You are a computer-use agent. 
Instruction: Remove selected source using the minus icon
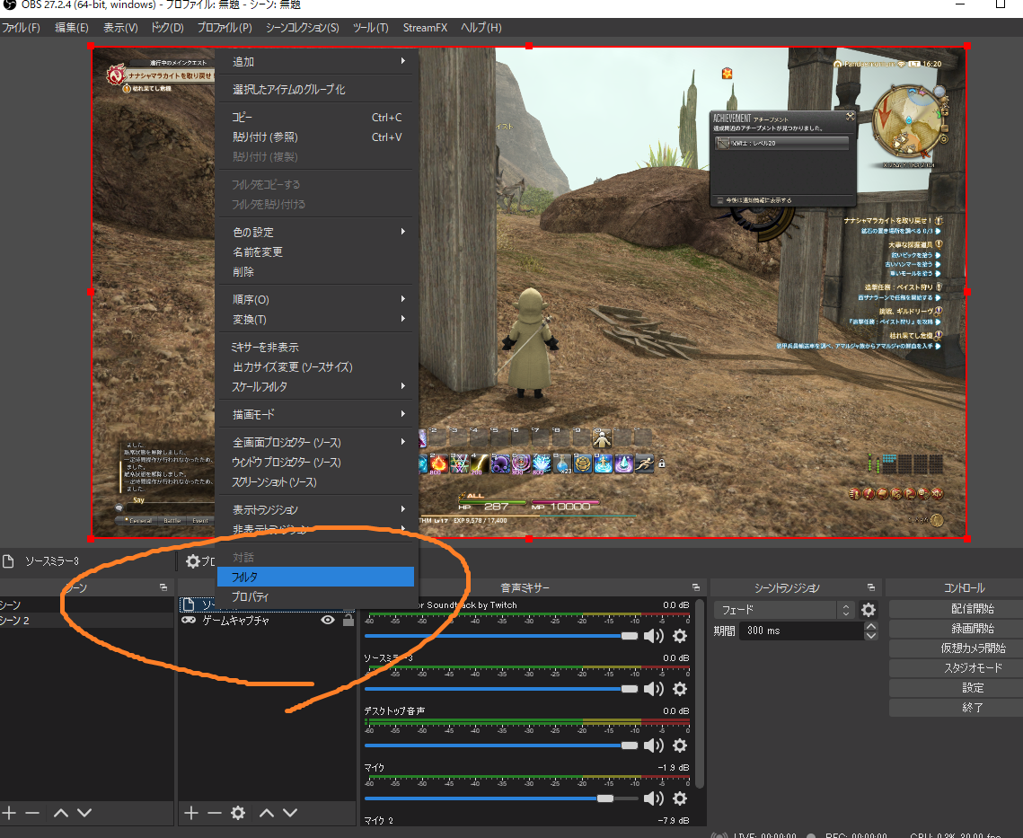click(x=214, y=814)
